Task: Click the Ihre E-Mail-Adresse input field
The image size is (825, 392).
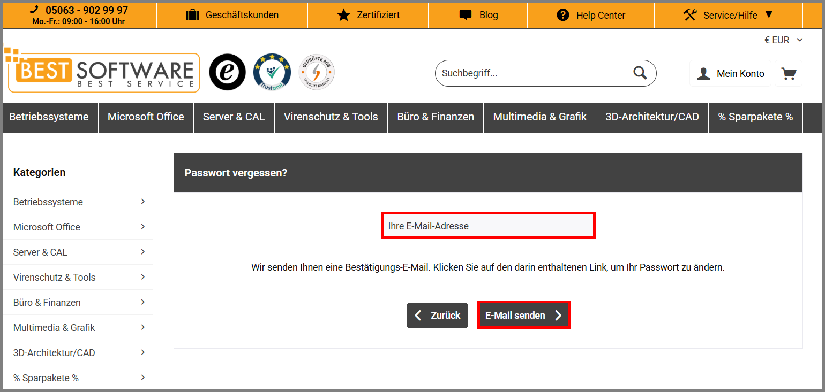Action: 488,226
